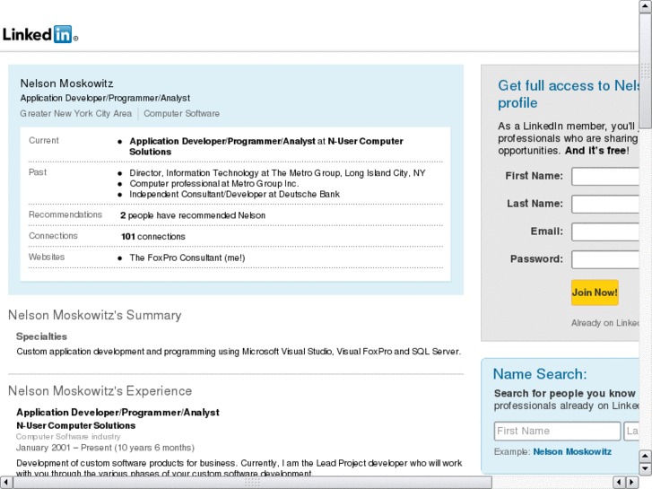This screenshot has width=652, height=489.
Task: Focus the Password signup field
Action: 605,259
